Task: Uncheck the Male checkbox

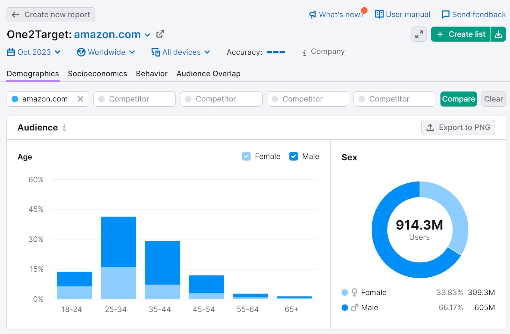Action: pyautogui.click(x=293, y=156)
